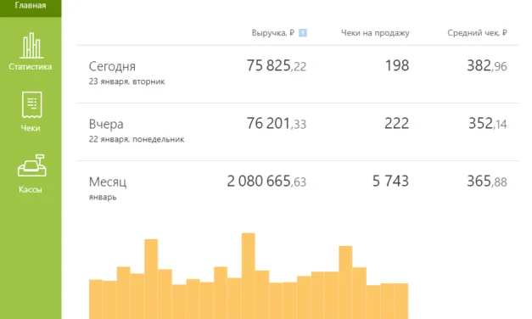Click the blue help icon beside Выручка

pyautogui.click(x=303, y=33)
